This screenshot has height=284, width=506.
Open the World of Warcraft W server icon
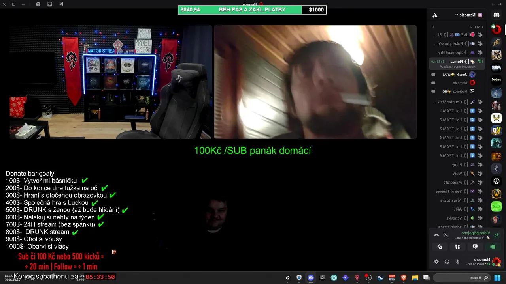(x=497, y=194)
